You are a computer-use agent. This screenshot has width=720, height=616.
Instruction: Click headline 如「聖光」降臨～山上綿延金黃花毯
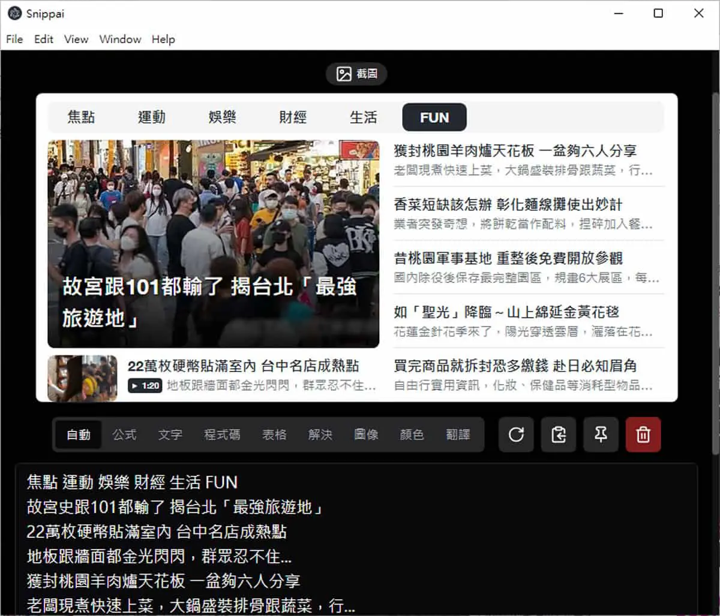(x=506, y=312)
